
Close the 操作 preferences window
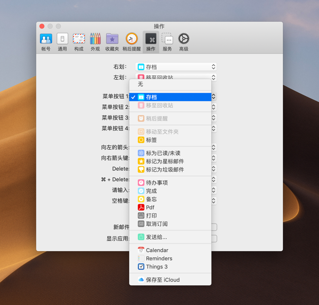click(x=42, y=26)
